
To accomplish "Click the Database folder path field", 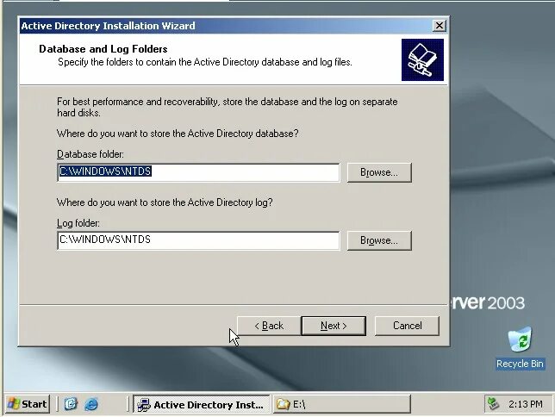I will 198,172.
